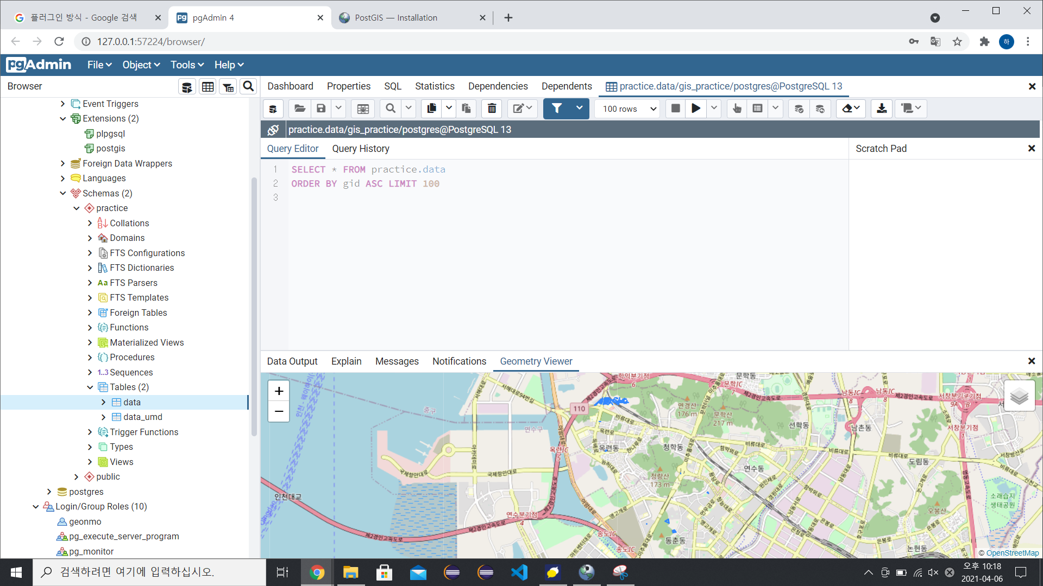This screenshot has width=1043, height=586.
Task: Click the Download results icon
Action: [x=882, y=109]
